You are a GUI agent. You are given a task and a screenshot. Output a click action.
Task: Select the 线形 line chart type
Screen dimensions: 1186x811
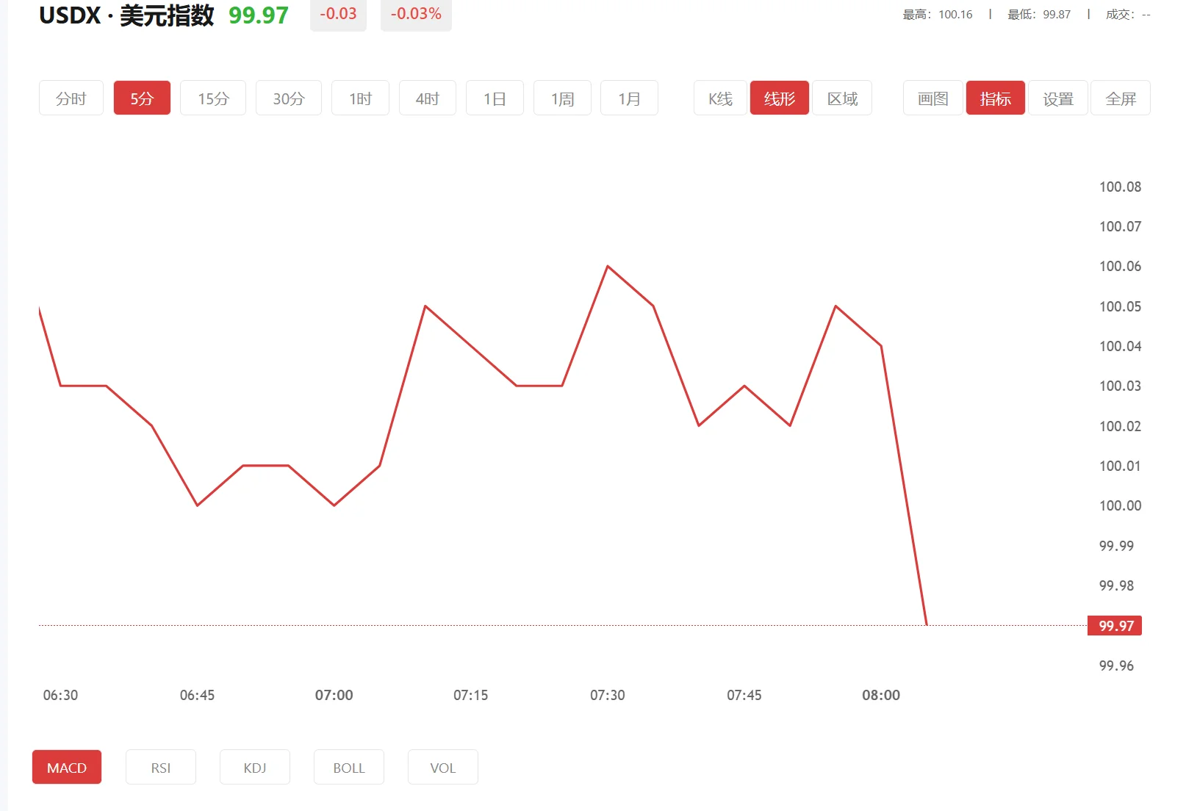pyautogui.click(x=780, y=98)
